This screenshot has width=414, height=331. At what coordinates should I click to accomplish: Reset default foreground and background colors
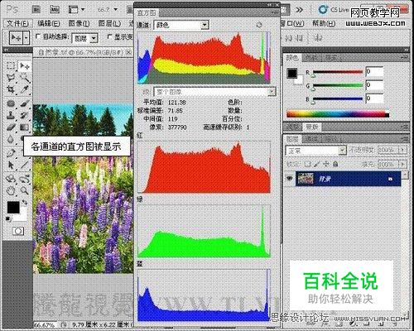8,219
